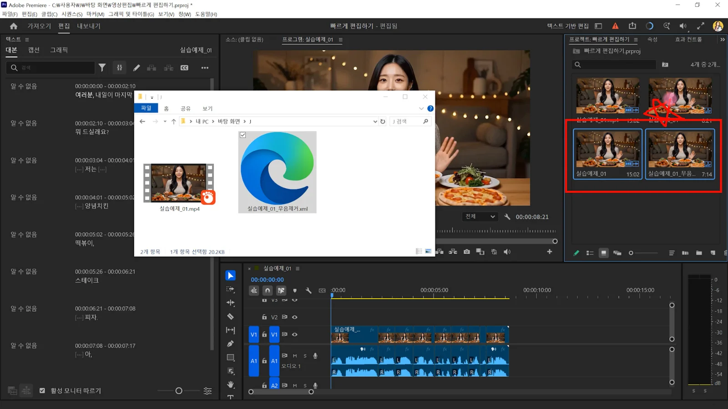Click the header audio speaker icon
728x409 pixels.
[x=683, y=26]
